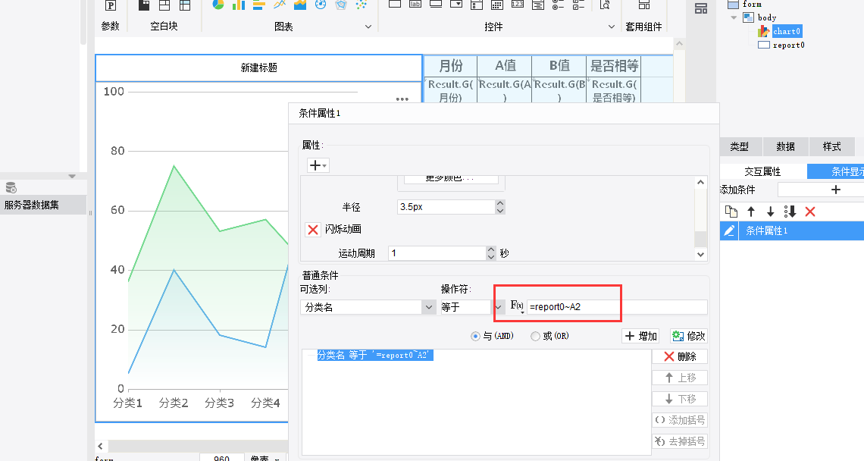Insert the label widget icon
Image resolution: width=864 pixels, height=461 pixels.
415,5
